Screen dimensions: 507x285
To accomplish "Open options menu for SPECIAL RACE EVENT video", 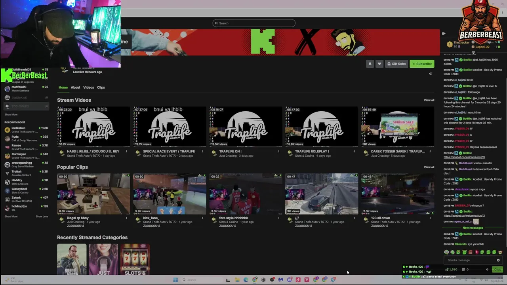I will (x=203, y=151).
